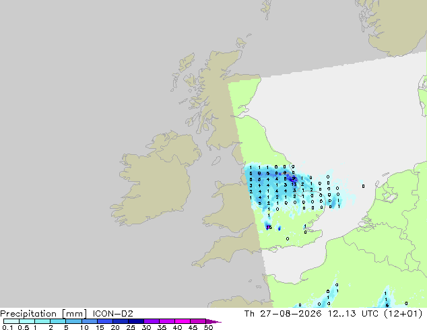Select the 2–5 mm legend swatch
Viewport: 427px width, 330px height.
(58, 321)
